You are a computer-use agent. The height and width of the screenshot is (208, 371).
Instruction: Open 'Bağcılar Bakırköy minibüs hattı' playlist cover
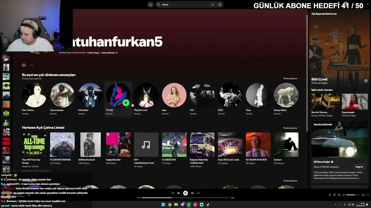click(202, 145)
